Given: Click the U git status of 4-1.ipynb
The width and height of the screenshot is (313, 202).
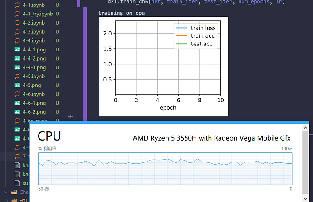Looking at the screenshot, I should pyautogui.click(x=57, y=5).
